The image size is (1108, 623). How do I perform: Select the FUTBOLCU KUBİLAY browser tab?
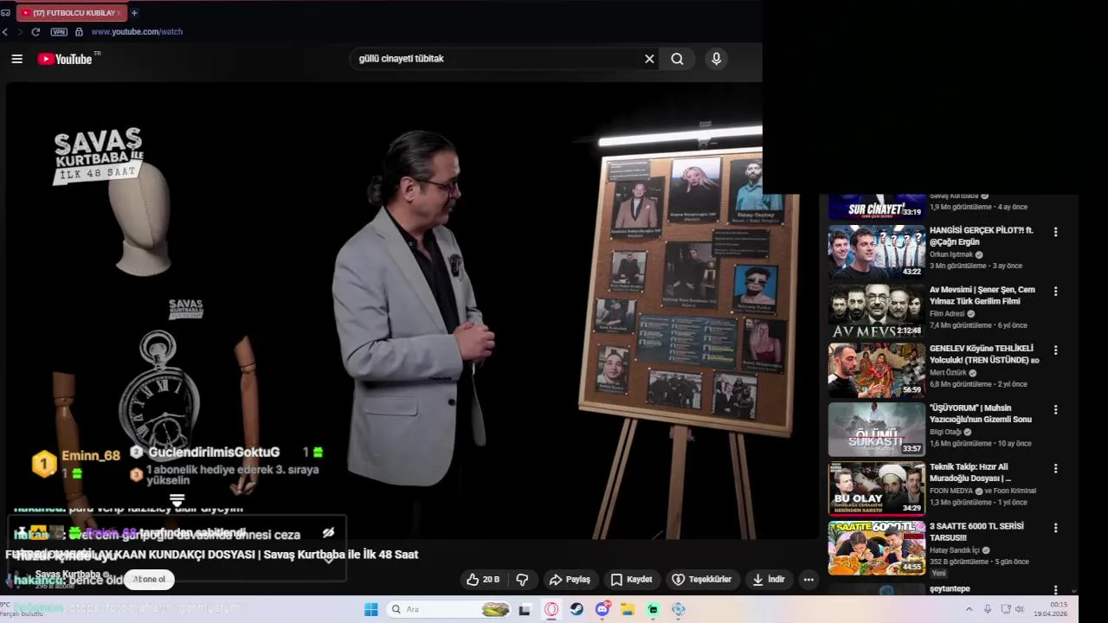pos(71,13)
